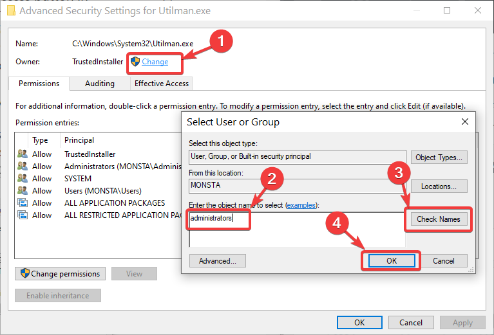This screenshot has width=494, height=335.
Task: Click the package icon on the ALL APPLICATION PACKAGES row
Action: tap(23, 203)
